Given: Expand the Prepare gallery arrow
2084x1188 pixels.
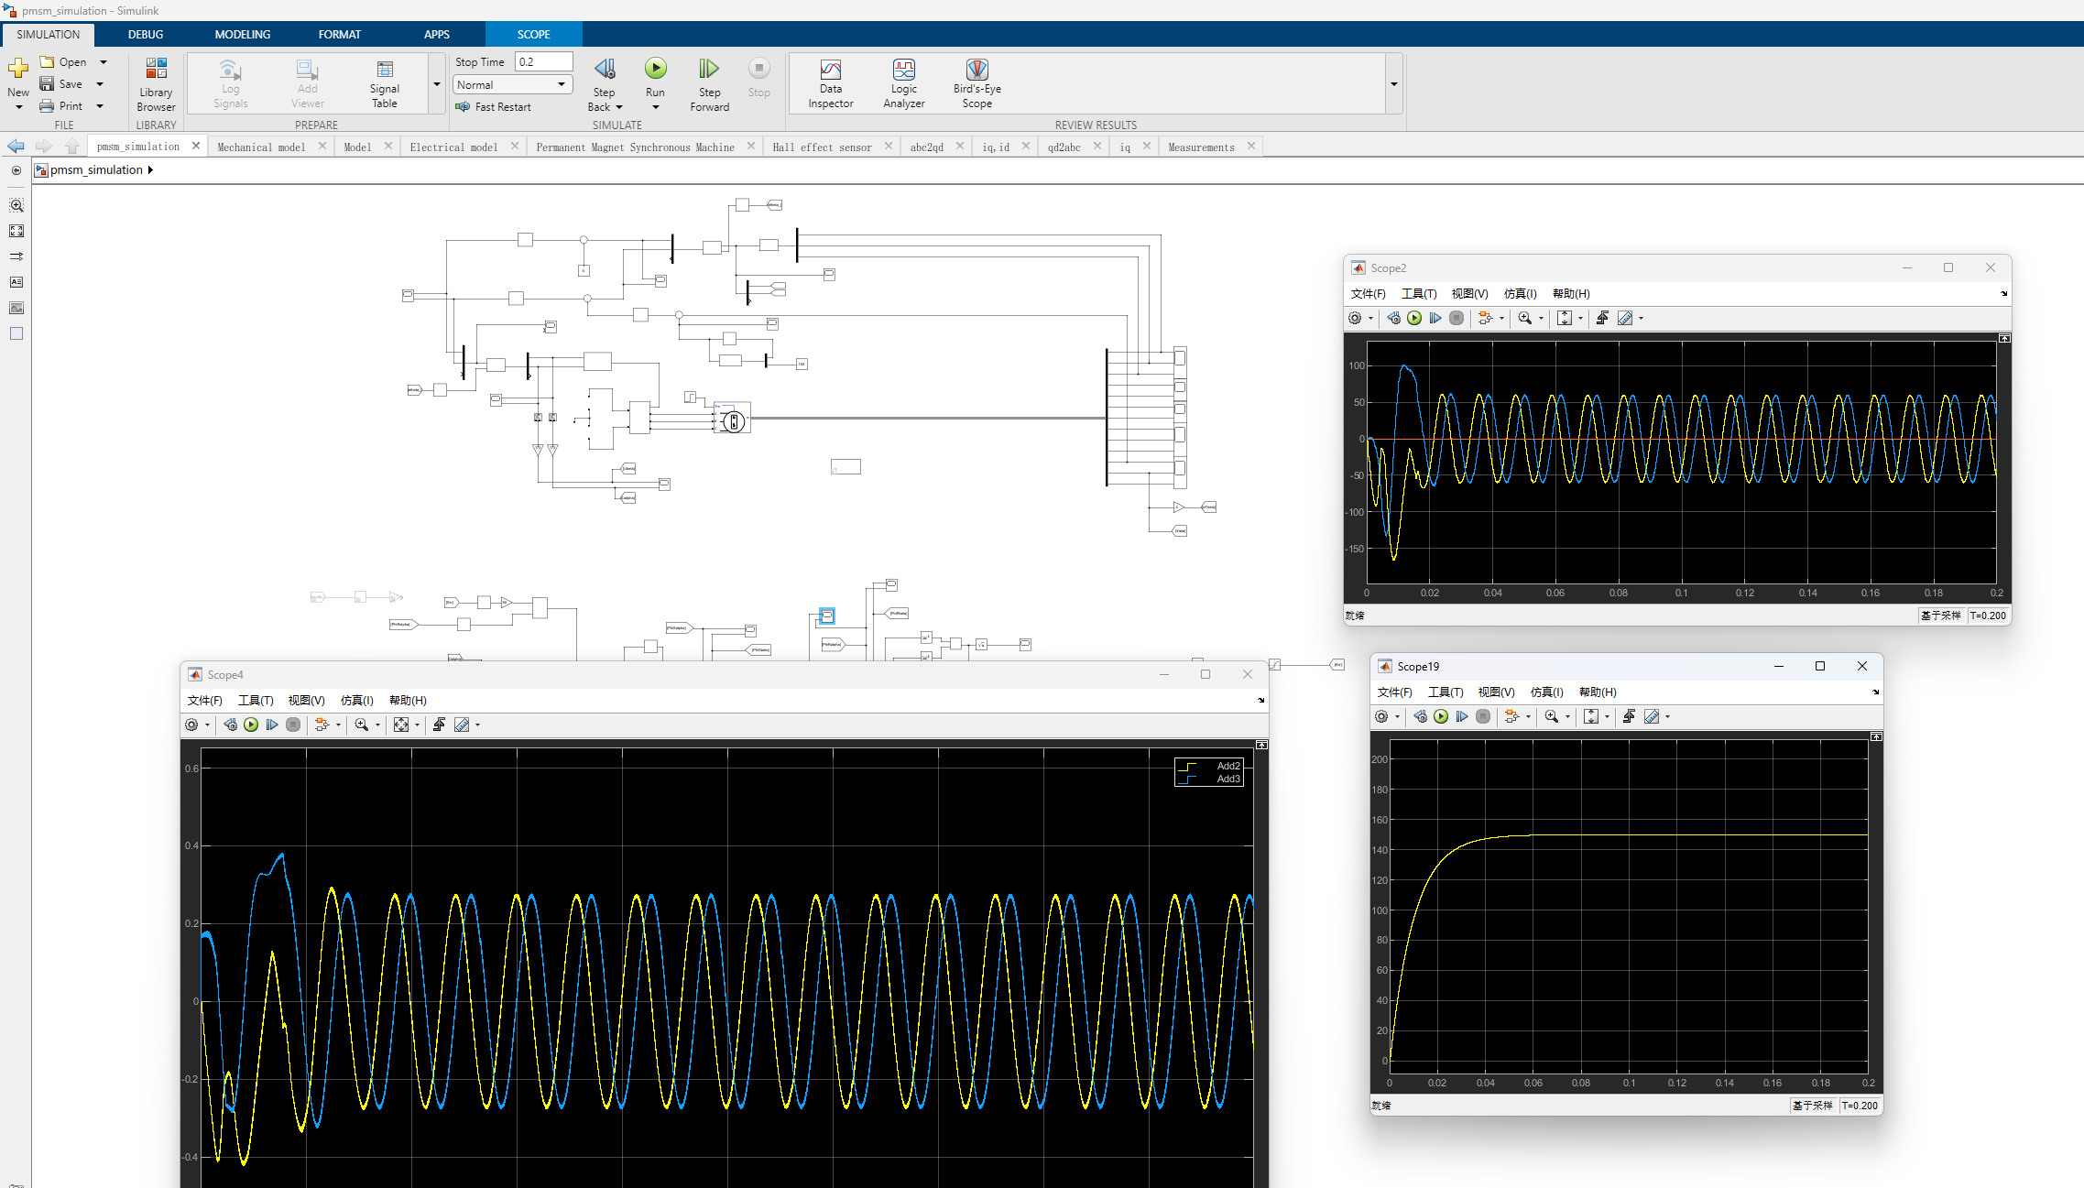Looking at the screenshot, I should tap(437, 84).
